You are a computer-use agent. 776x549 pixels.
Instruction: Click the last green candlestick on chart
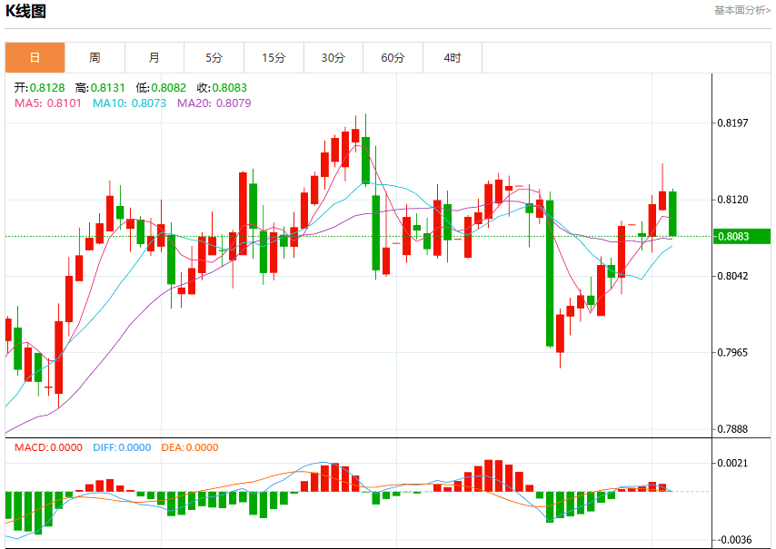pos(672,214)
